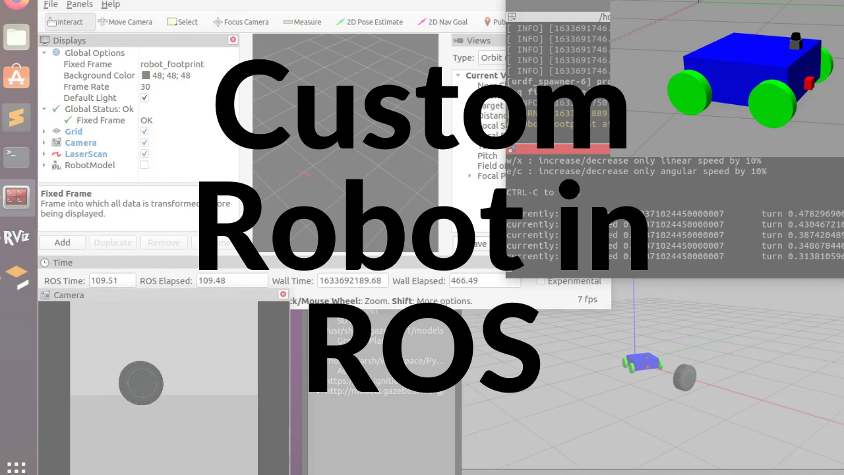Toggle the Default Light checkbox
Image resolution: width=844 pixels, height=475 pixels.
(x=144, y=98)
